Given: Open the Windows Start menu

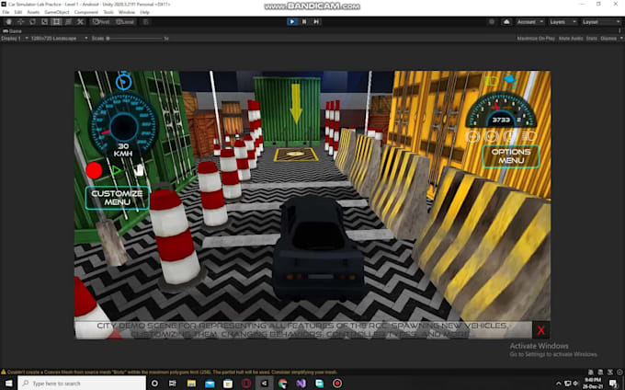Looking at the screenshot, I should 9,384.
